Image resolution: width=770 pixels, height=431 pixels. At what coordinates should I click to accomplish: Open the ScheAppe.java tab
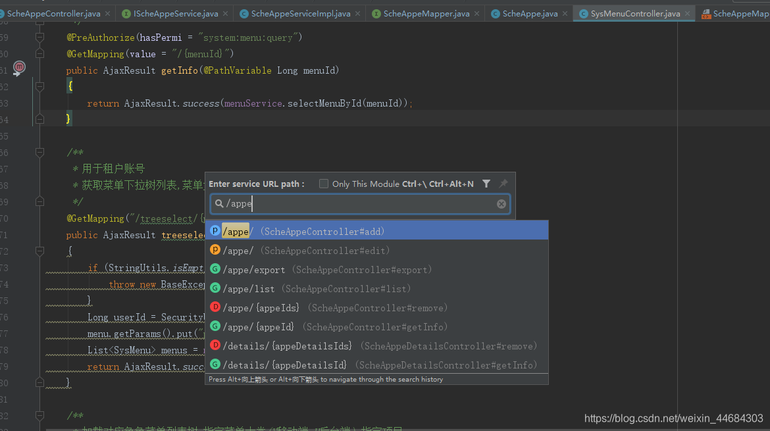(x=530, y=14)
